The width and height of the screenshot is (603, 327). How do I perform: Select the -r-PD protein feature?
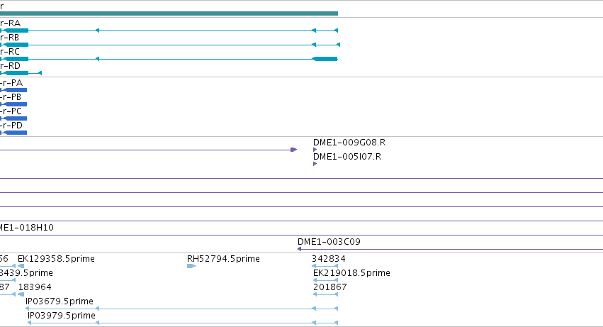click(13, 133)
